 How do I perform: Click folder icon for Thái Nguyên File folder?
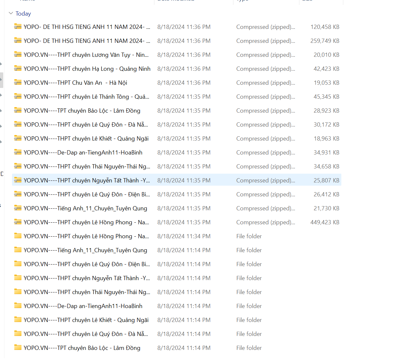click(x=18, y=292)
